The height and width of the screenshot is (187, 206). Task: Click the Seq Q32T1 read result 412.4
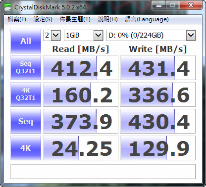[x=81, y=68]
